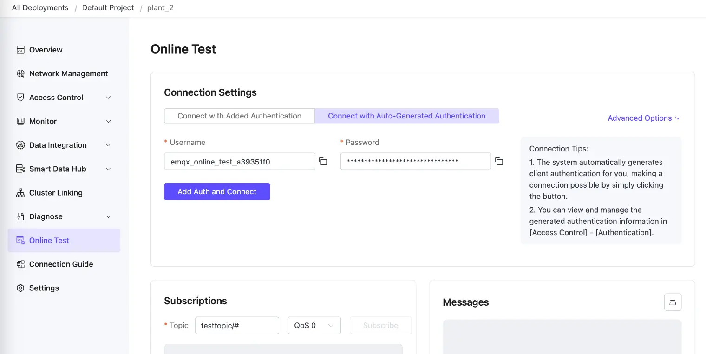706x354 pixels.
Task: Switch to Connect with Added Authentication tab
Action: click(240, 116)
